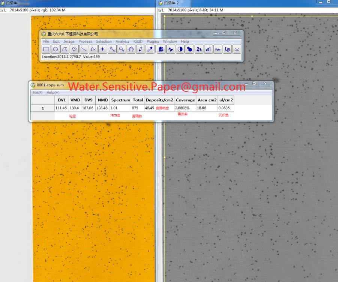The height and width of the screenshot is (282, 338).
Task: Click the DV1 value 111.46
Action: [61, 108]
